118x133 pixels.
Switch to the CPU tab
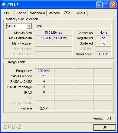coord(8,13)
